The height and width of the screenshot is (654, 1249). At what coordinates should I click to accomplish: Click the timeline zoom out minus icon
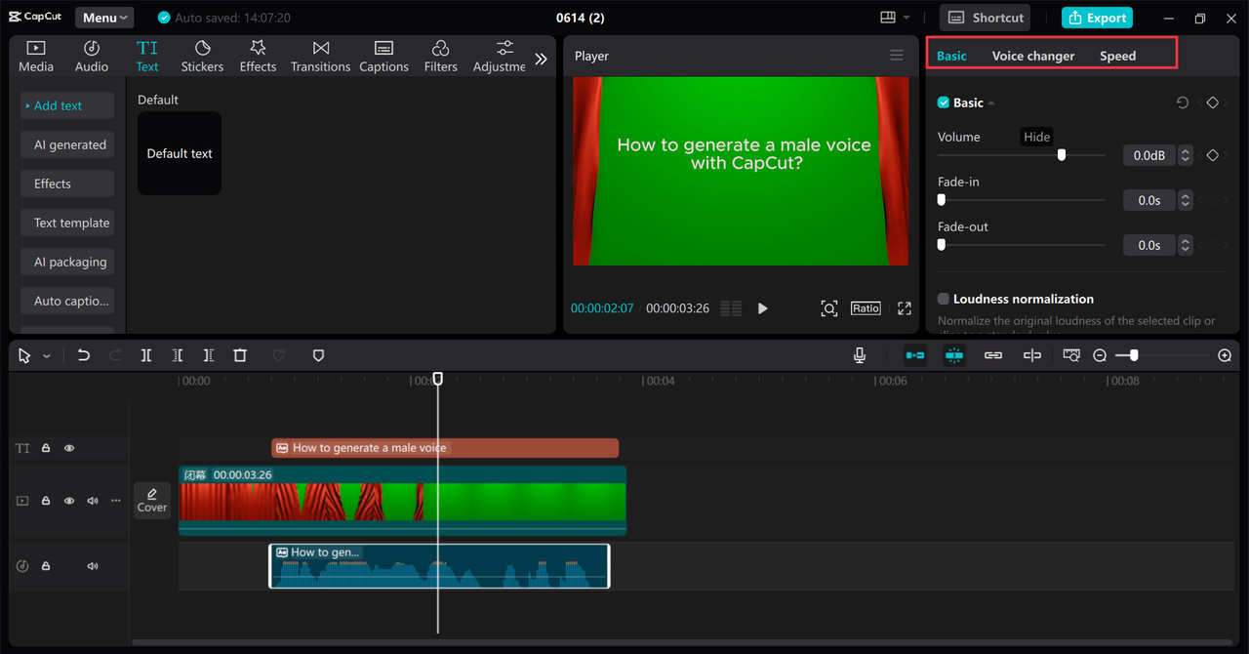(x=1100, y=355)
